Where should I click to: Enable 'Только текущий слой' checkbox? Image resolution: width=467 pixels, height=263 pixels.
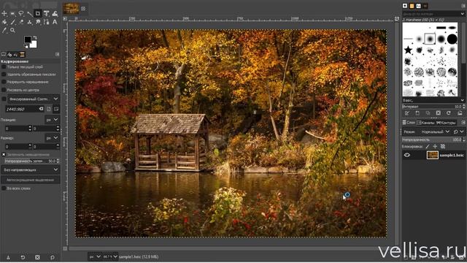coord(4,67)
